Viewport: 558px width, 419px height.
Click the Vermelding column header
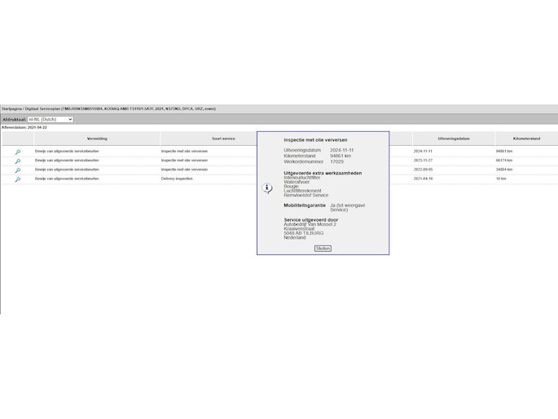coord(97,139)
